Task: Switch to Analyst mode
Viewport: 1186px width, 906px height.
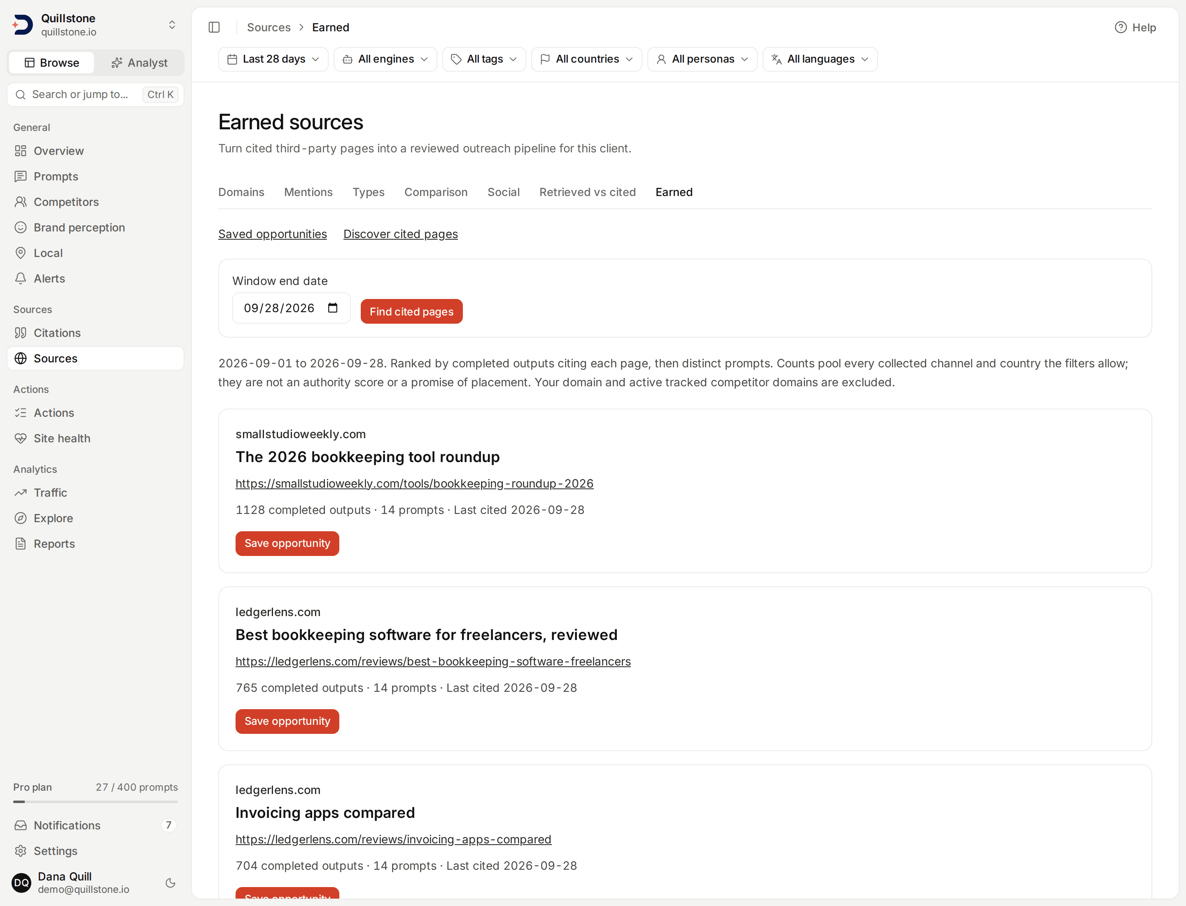Action: click(139, 63)
